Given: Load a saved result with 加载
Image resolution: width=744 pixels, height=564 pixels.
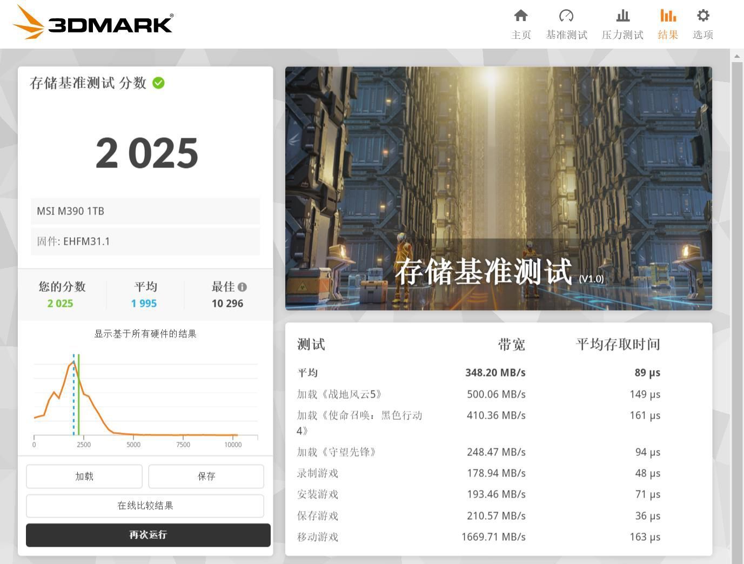Looking at the screenshot, I should pos(84,476).
